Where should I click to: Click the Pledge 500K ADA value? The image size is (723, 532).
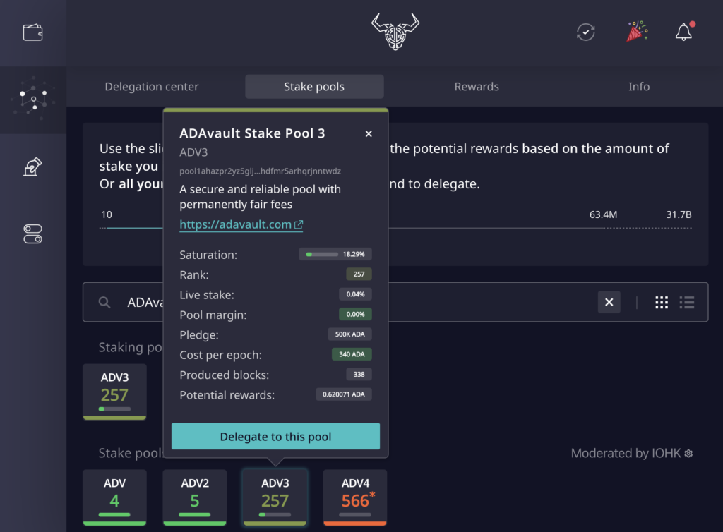350,334
